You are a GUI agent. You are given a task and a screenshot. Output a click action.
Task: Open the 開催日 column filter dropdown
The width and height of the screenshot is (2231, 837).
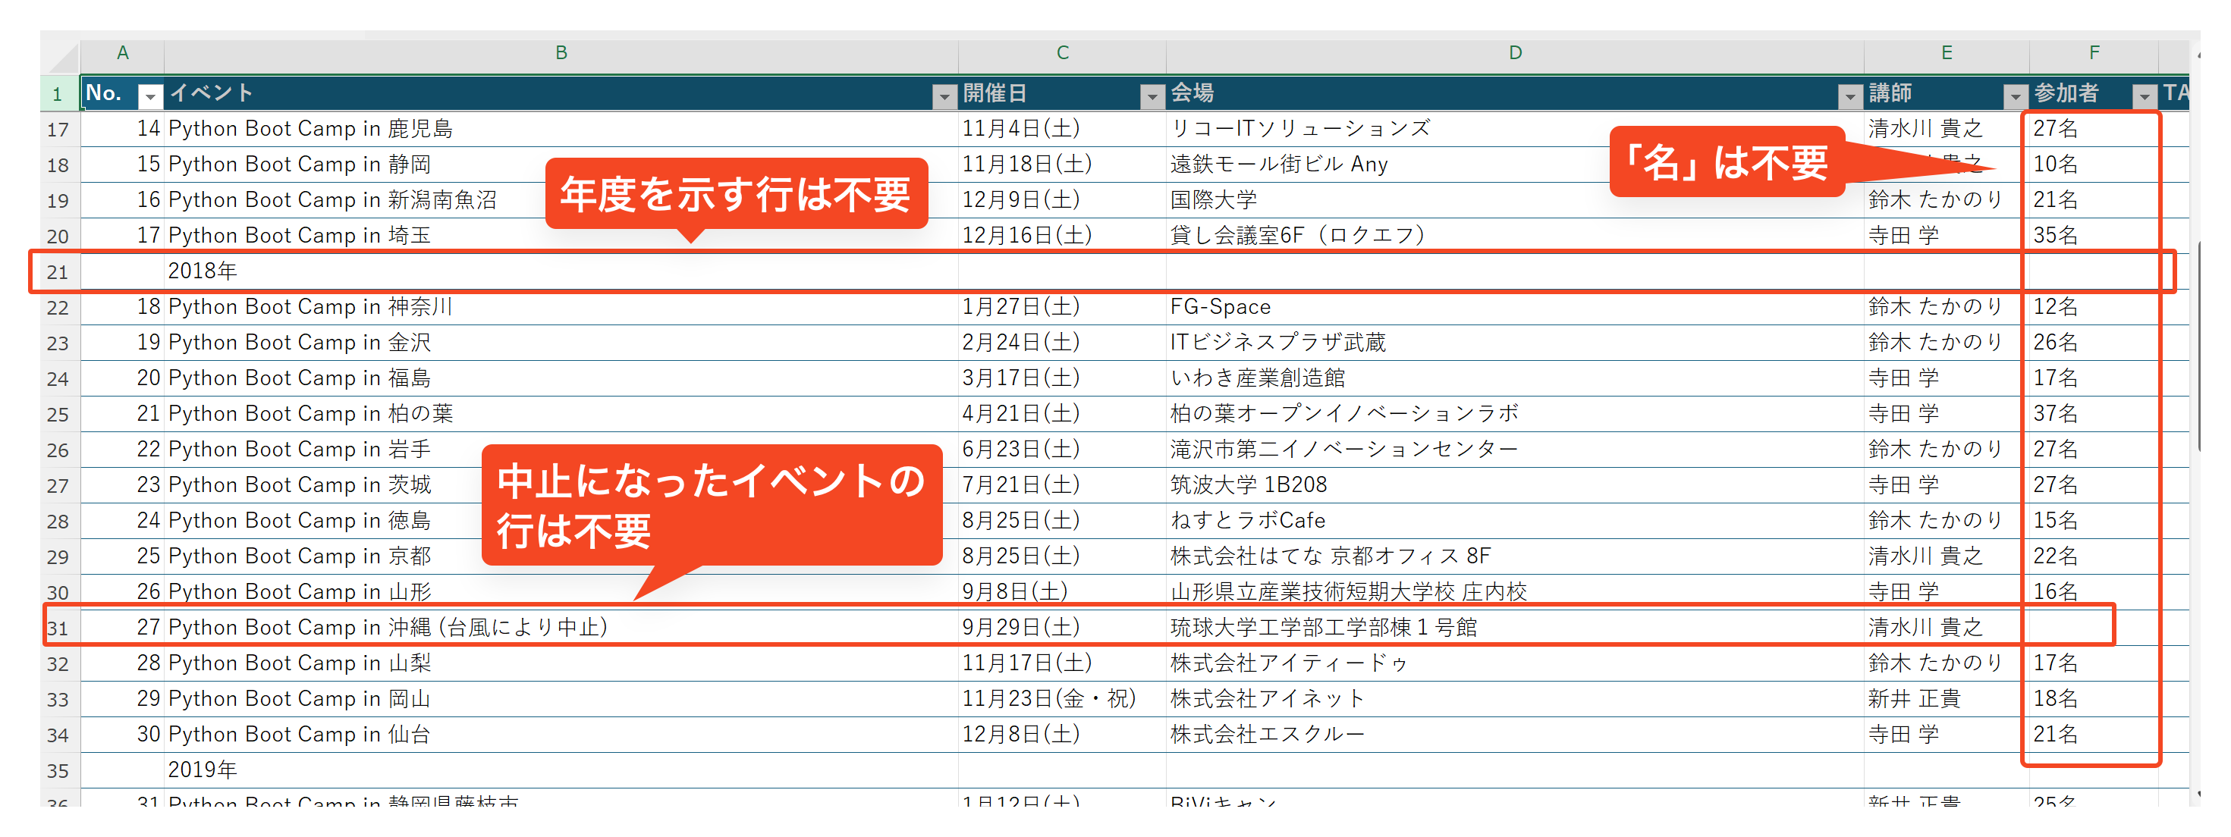click(x=1152, y=96)
